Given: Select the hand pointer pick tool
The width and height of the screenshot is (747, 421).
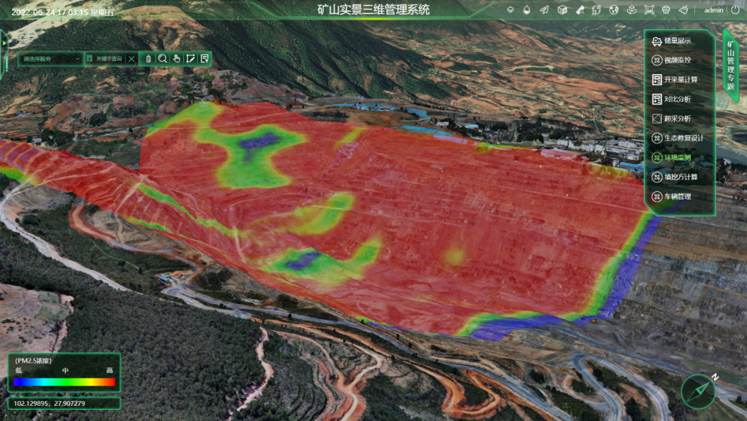Looking at the screenshot, I should (177, 59).
